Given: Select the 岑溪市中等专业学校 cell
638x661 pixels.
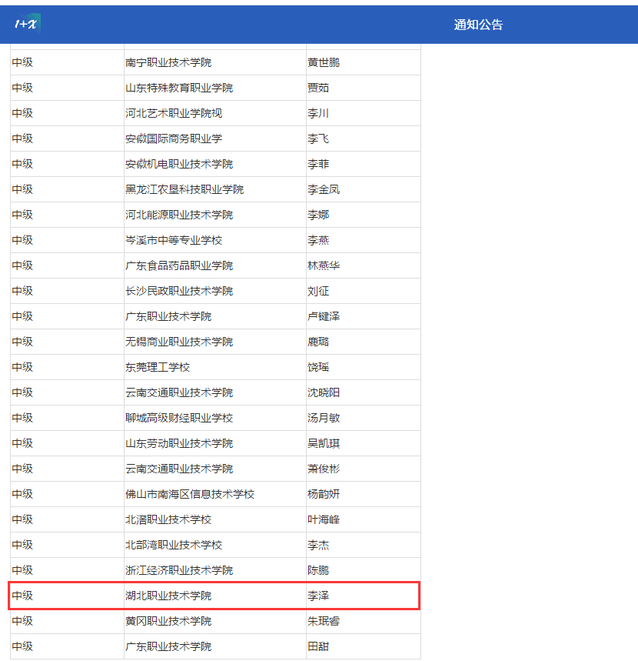Looking at the screenshot, I should (174, 240).
